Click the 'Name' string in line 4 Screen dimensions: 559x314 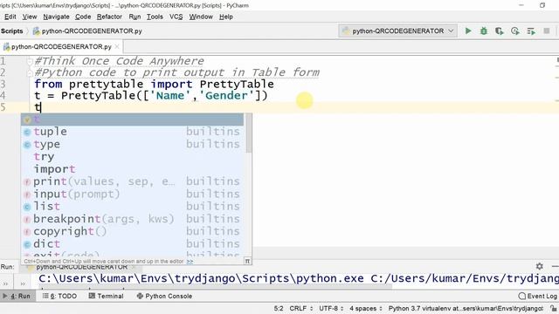(170, 95)
